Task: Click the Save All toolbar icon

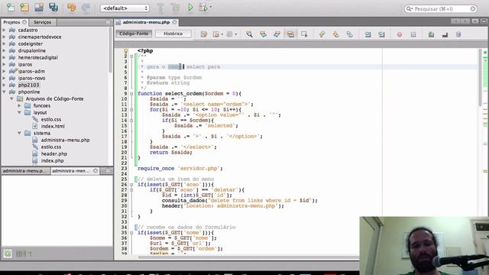Action: [x=53, y=7]
